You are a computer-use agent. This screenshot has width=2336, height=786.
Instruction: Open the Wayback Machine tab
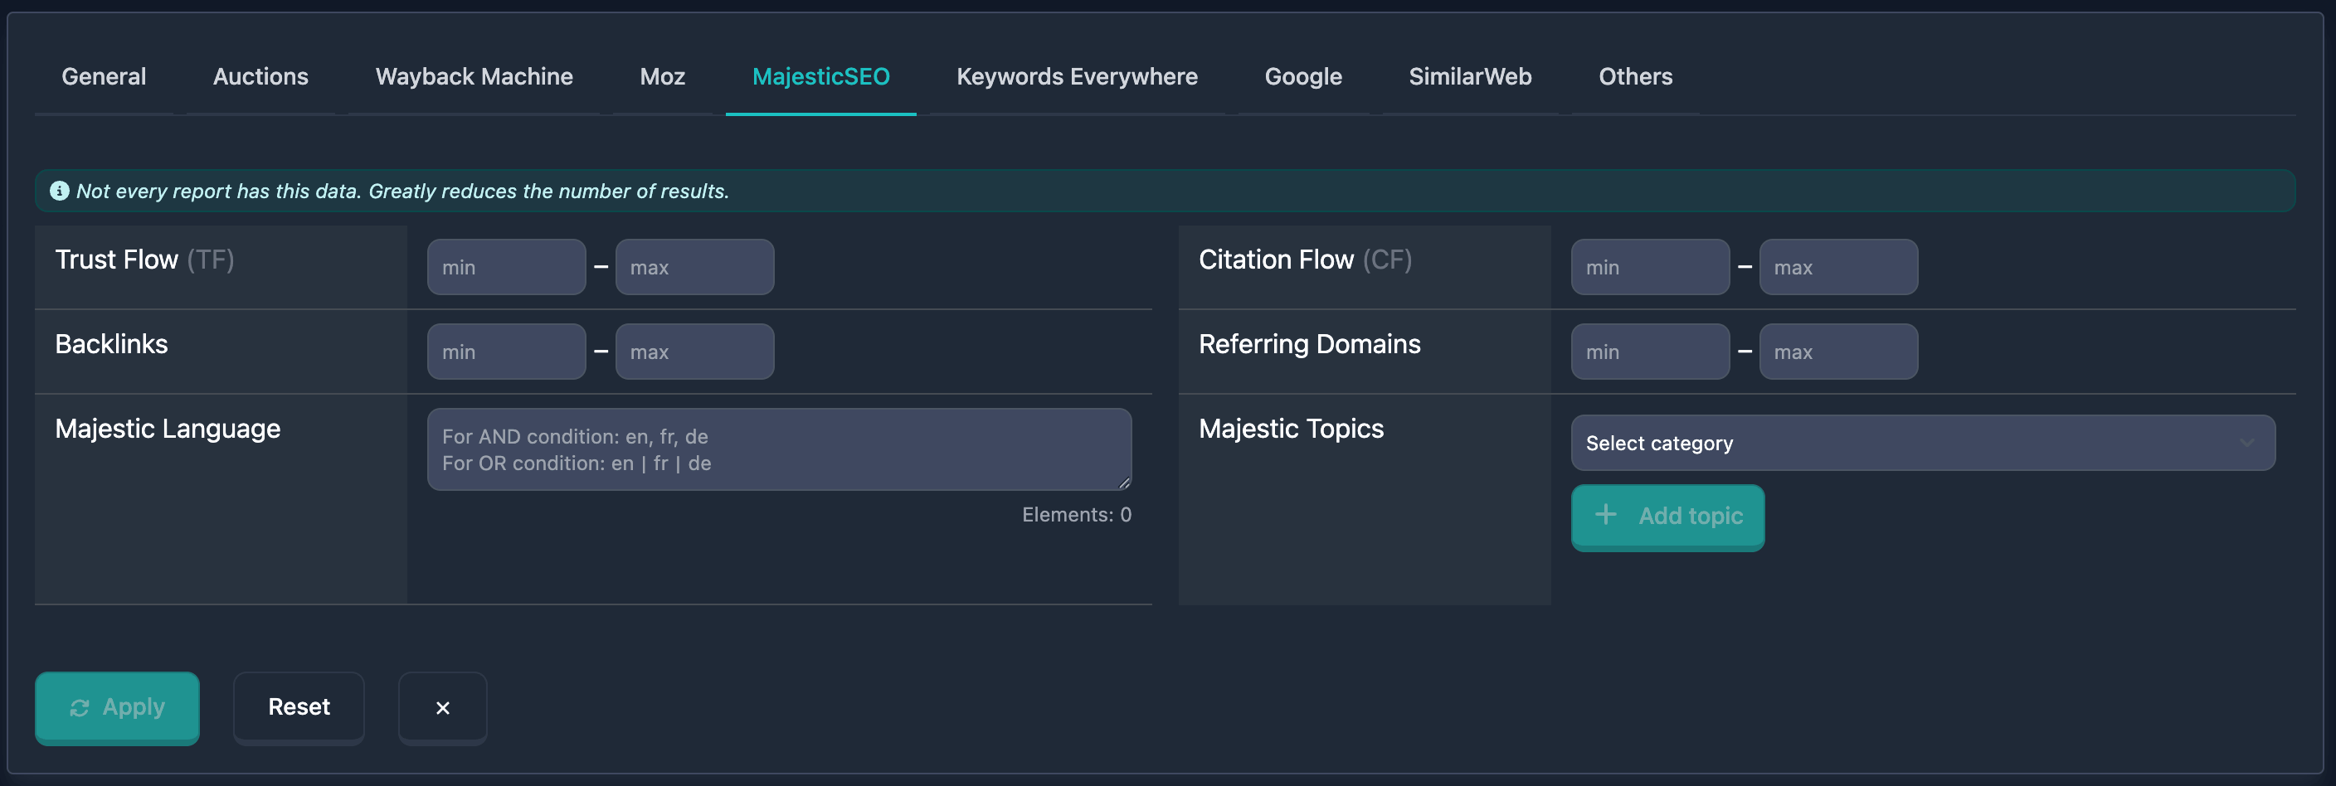[474, 76]
